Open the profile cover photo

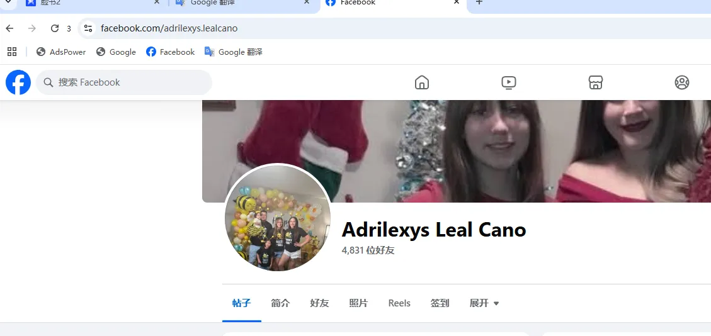click(x=457, y=151)
